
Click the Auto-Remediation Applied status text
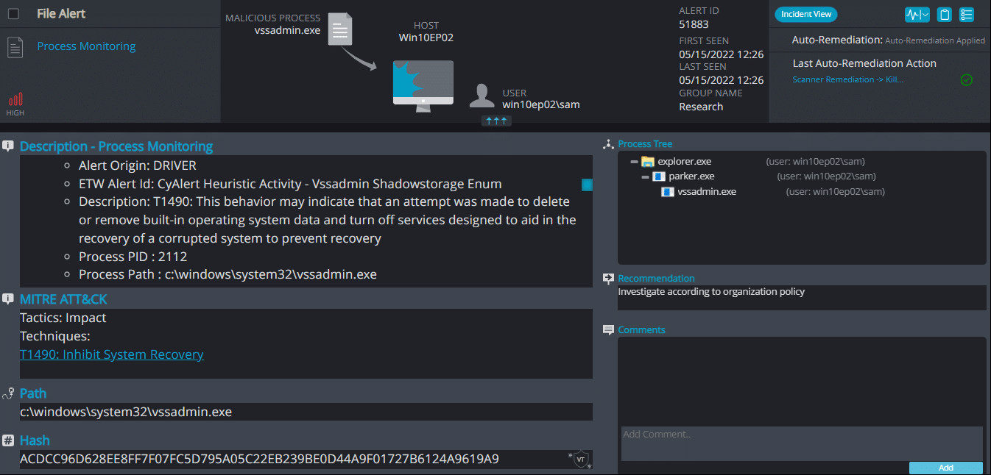coord(934,41)
